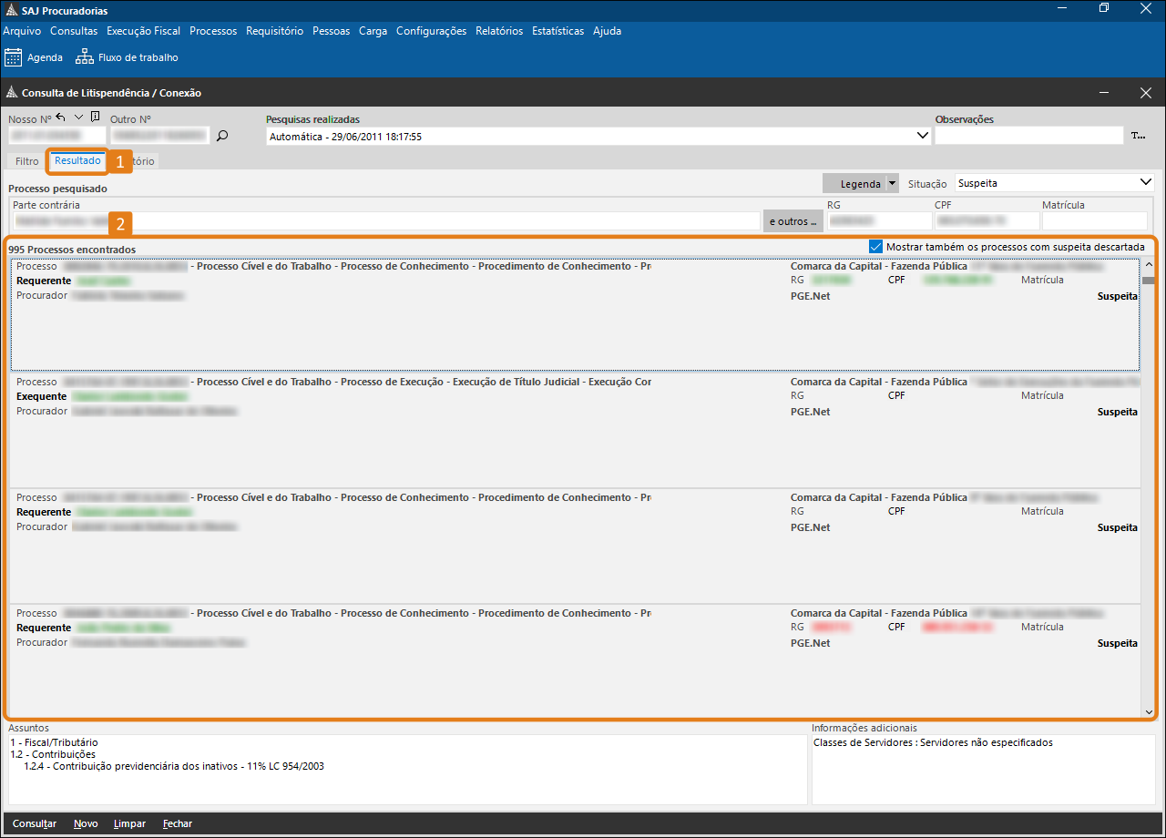
Task: Click the CPF field of Processo pesquisado
Action: click(987, 221)
